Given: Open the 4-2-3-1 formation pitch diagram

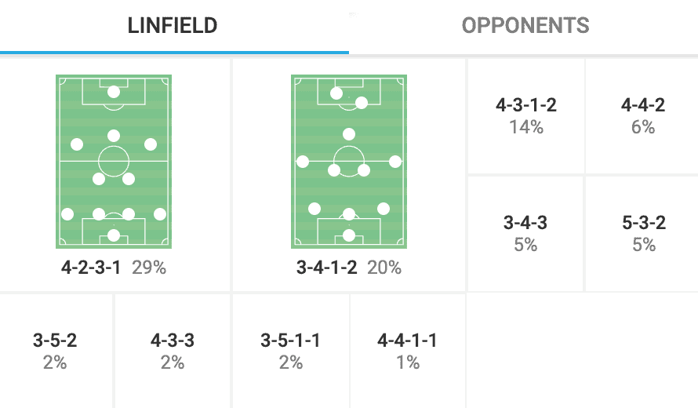Looking at the screenshot, I should 114,162.
